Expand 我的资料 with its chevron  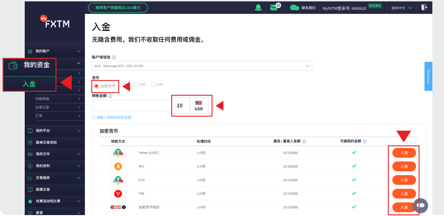click(x=79, y=166)
